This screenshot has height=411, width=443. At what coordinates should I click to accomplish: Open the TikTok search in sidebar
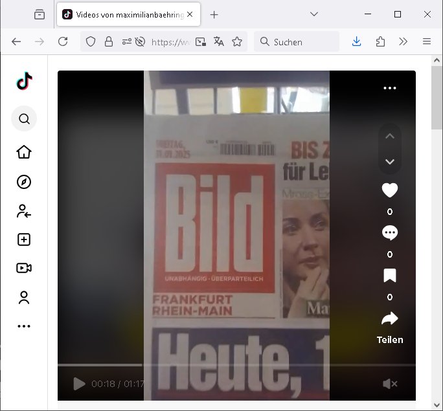point(24,119)
